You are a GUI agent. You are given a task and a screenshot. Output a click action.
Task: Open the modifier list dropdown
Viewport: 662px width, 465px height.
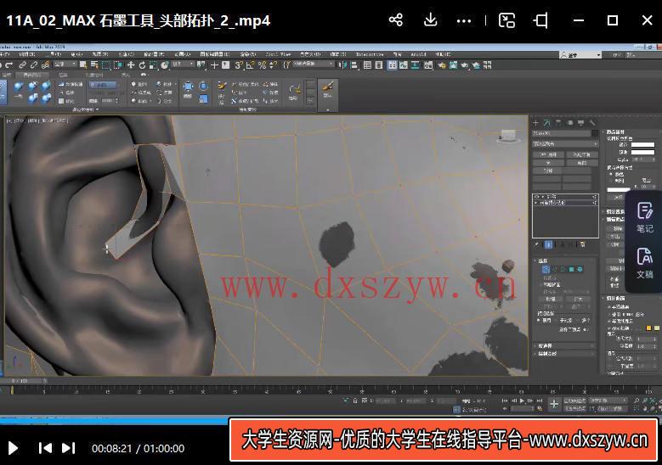tap(566, 143)
